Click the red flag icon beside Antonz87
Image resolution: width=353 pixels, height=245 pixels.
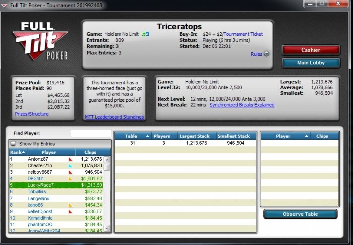click(70, 159)
